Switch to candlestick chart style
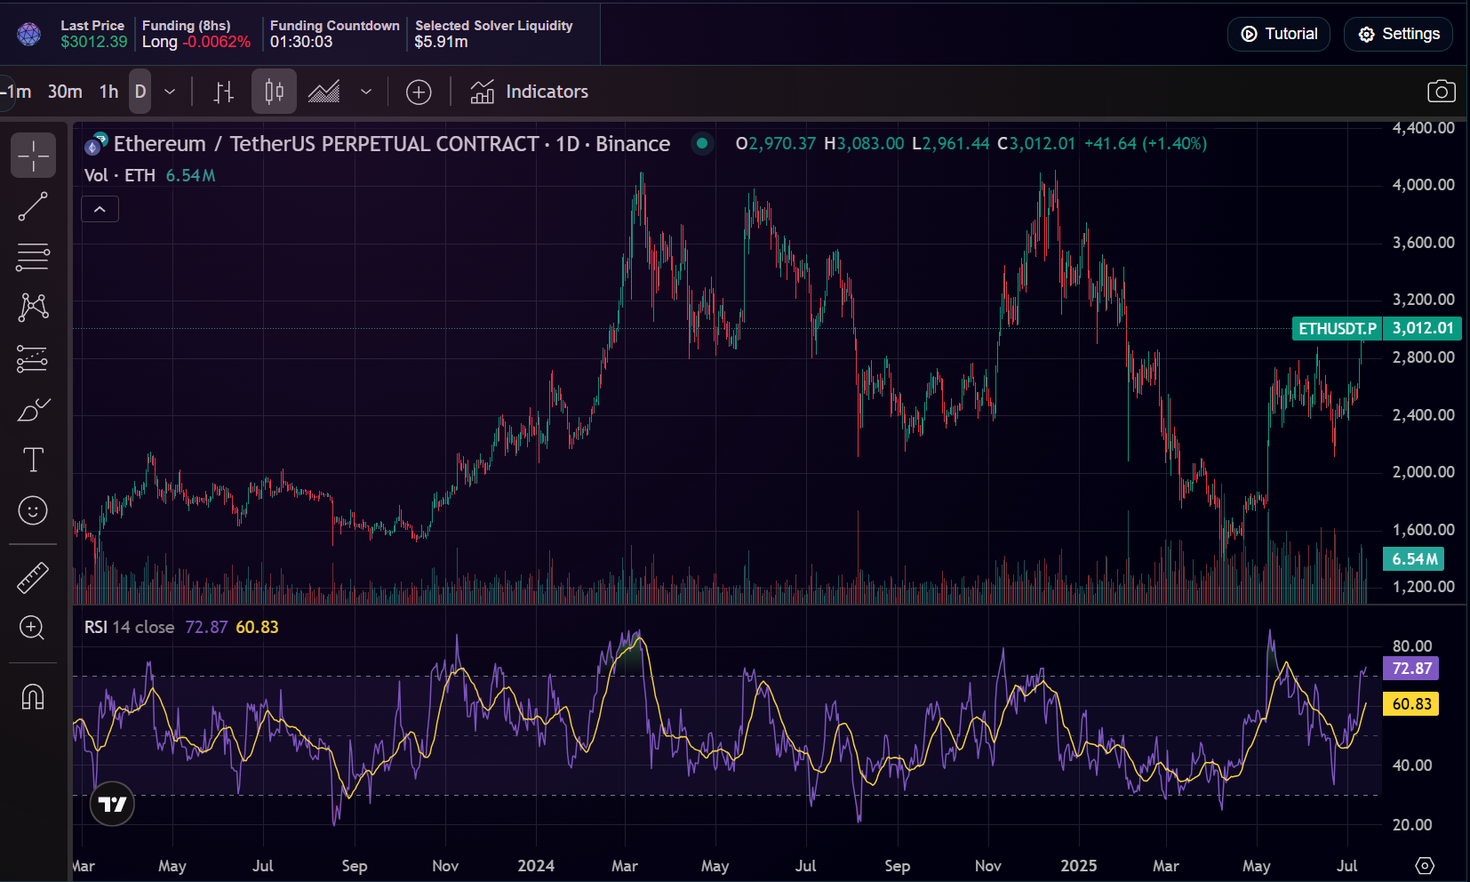 click(x=274, y=92)
